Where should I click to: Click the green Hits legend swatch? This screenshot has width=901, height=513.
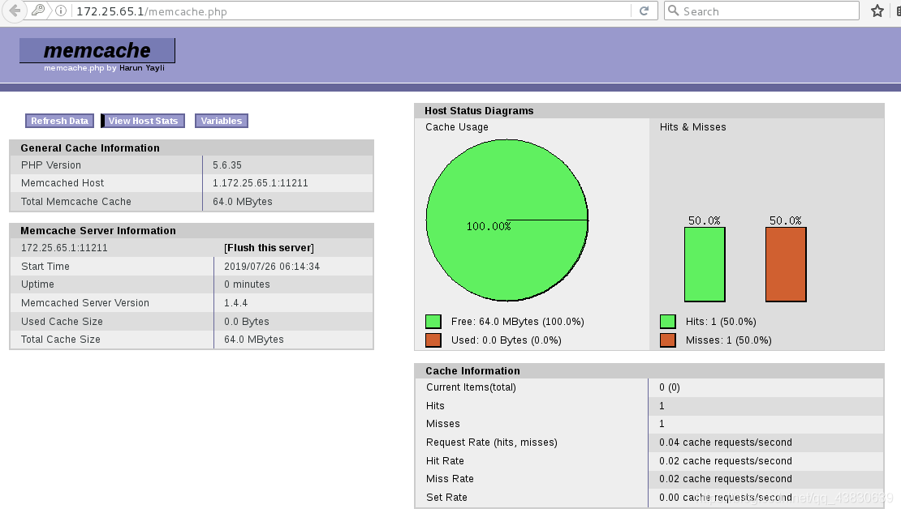668,322
